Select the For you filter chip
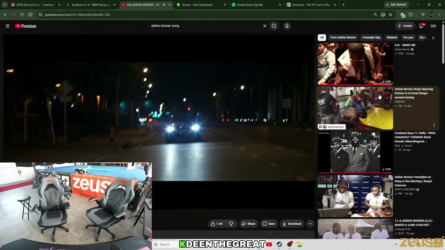 tap(408, 37)
